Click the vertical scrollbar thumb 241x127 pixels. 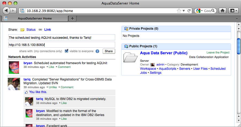(x=239, y=46)
